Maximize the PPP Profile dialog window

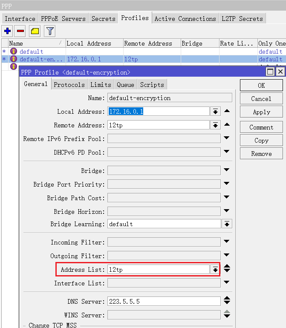click(x=270, y=72)
